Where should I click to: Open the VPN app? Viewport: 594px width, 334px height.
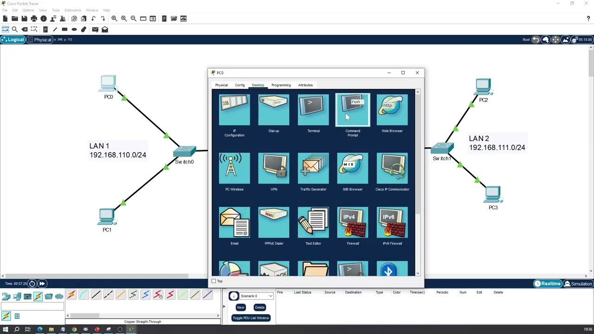tap(274, 168)
